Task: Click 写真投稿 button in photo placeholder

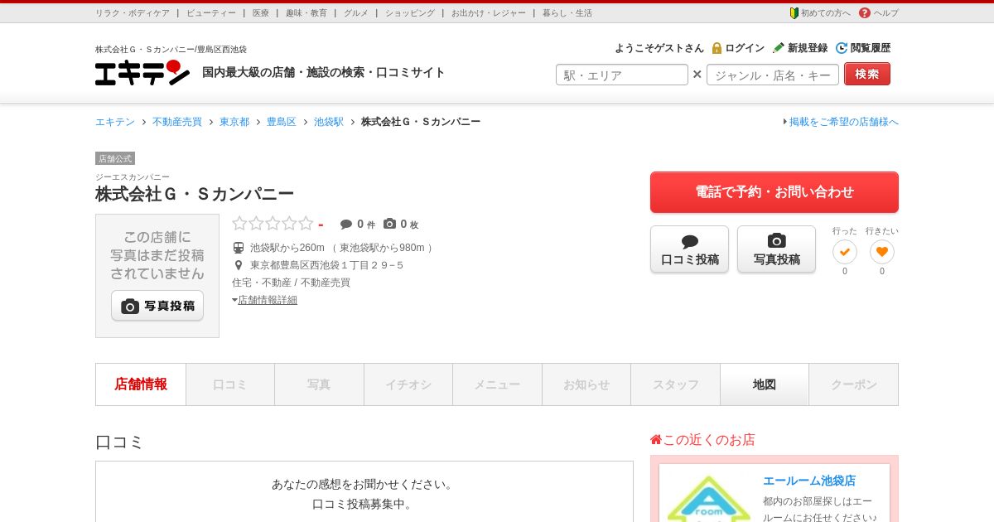Action: (157, 306)
